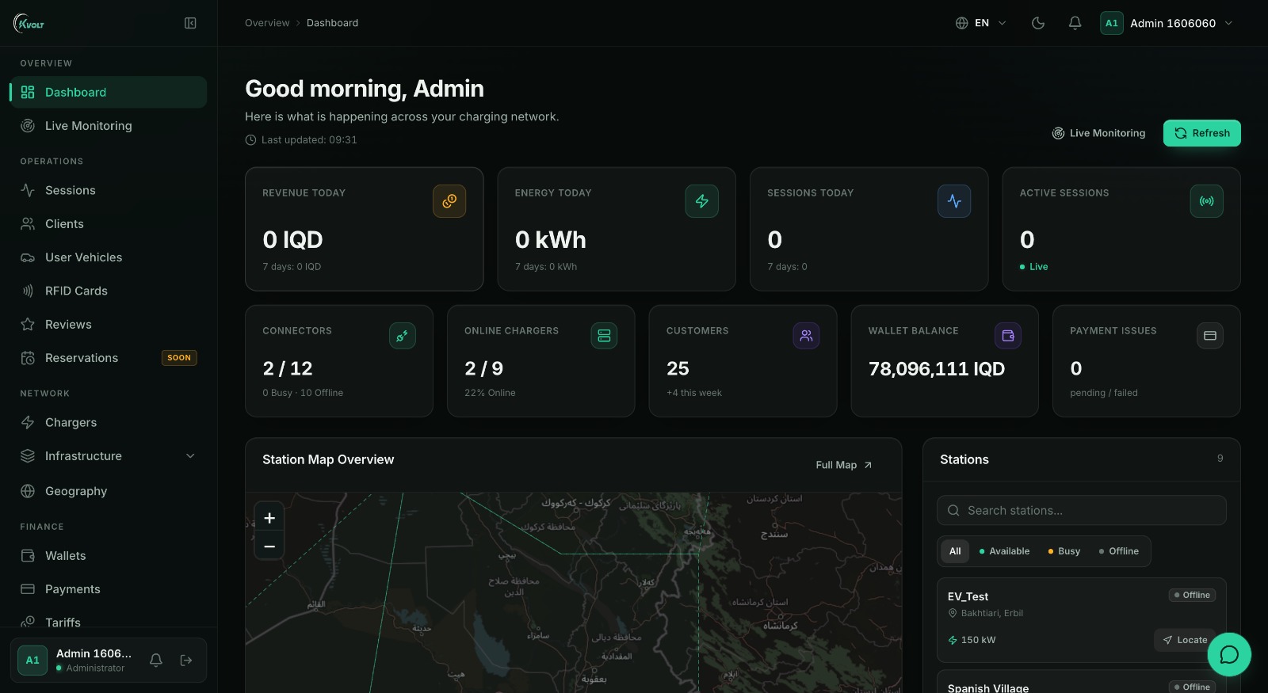Click EV_Test station name
This screenshot has height=693, width=1268.
(x=968, y=596)
